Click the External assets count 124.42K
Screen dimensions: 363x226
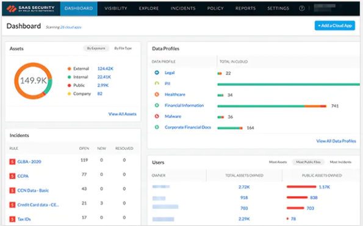tap(106, 69)
